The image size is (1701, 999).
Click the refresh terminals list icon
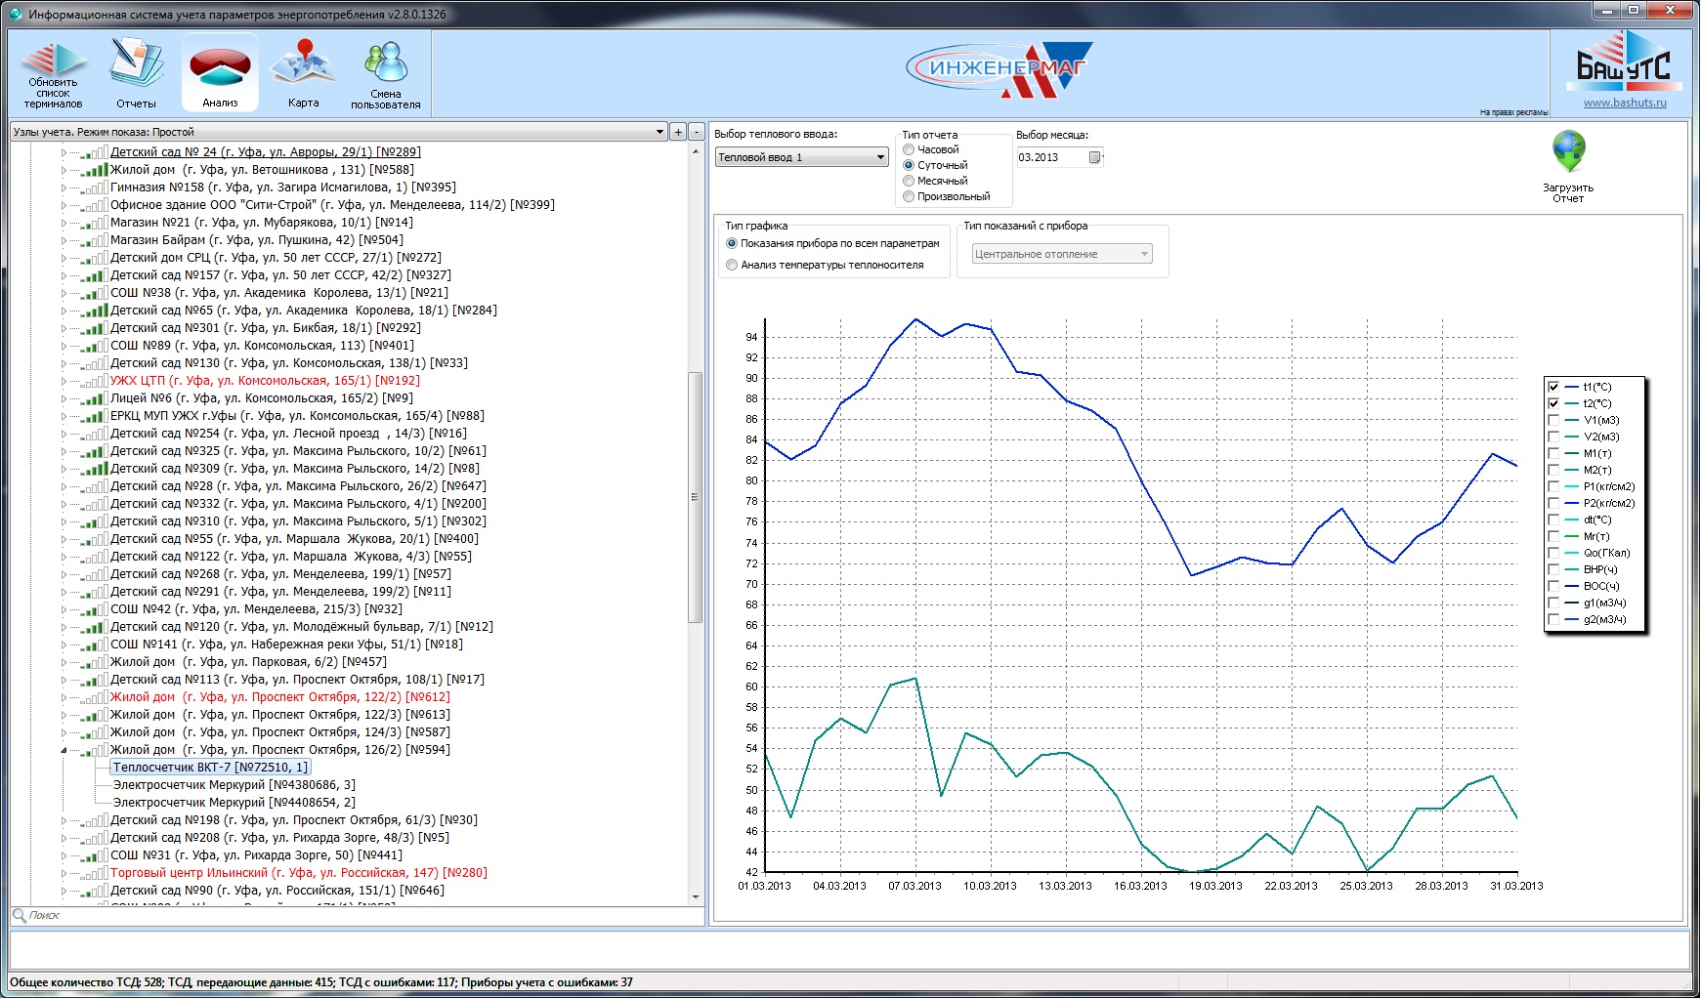(53, 73)
